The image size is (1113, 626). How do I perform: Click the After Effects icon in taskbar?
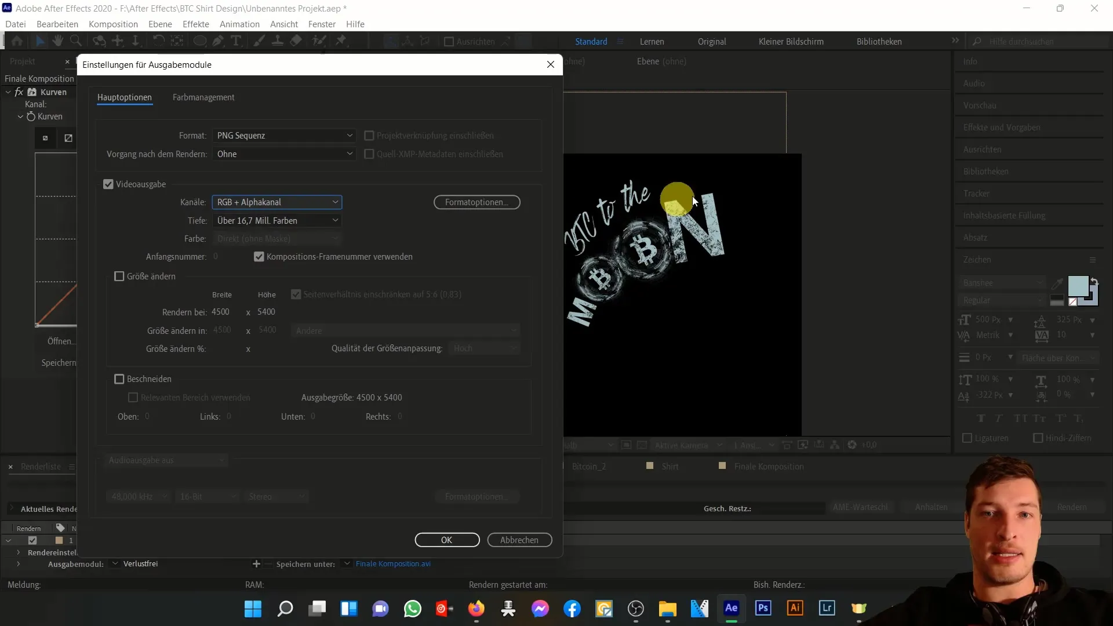click(x=732, y=609)
